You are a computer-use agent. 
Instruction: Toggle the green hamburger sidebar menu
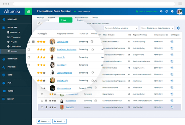pos(28,11)
